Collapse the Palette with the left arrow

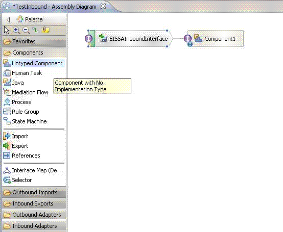click(8, 19)
